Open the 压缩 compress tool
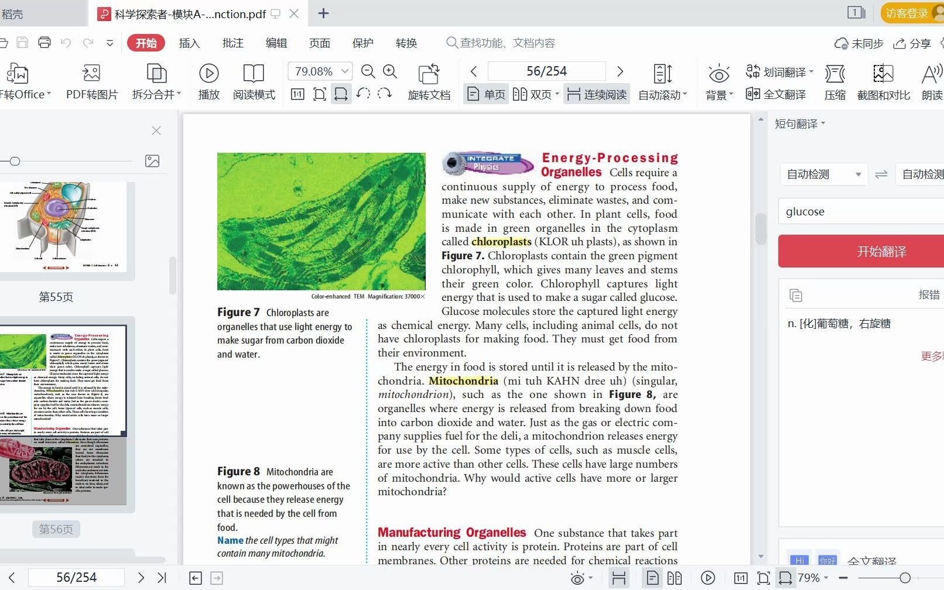 pos(834,81)
